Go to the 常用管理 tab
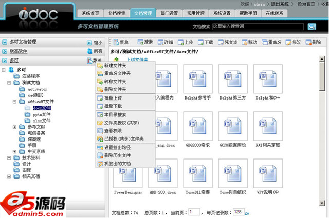 coord(195,14)
